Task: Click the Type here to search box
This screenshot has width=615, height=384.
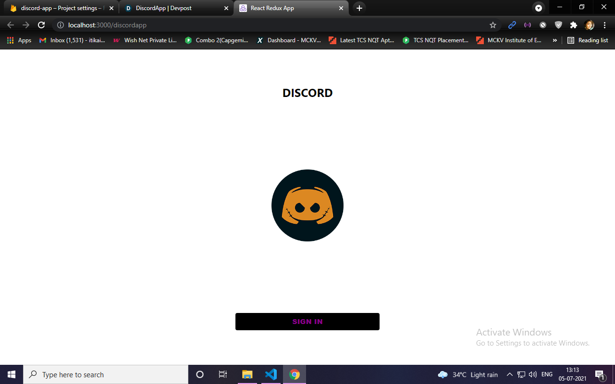Action: pos(106,374)
